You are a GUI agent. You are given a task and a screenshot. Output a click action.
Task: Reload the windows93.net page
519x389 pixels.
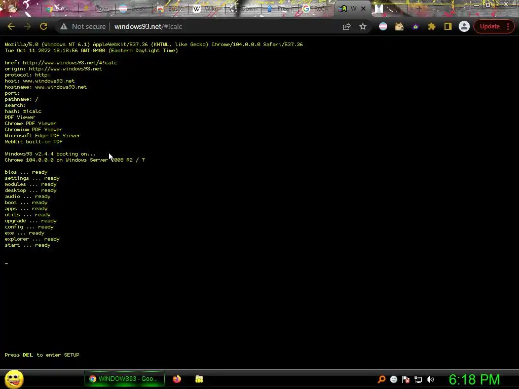44,26
